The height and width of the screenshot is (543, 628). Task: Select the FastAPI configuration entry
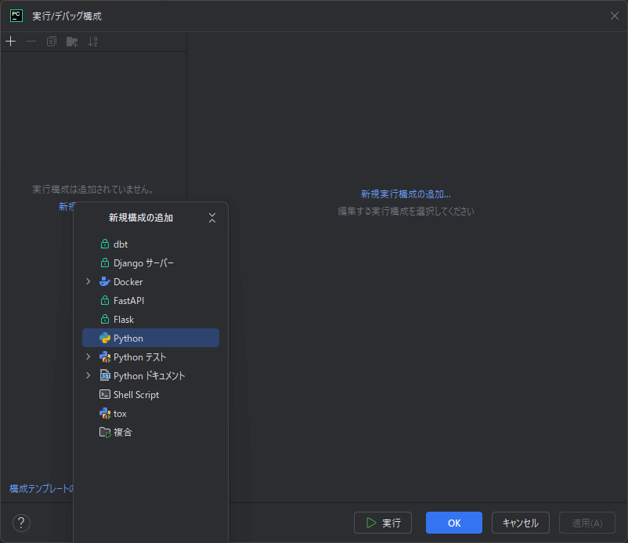[x=128, y=301]
